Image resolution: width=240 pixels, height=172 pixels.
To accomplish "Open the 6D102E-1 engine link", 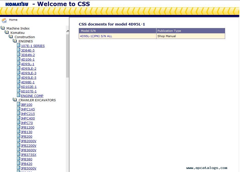I will (29, 87).
